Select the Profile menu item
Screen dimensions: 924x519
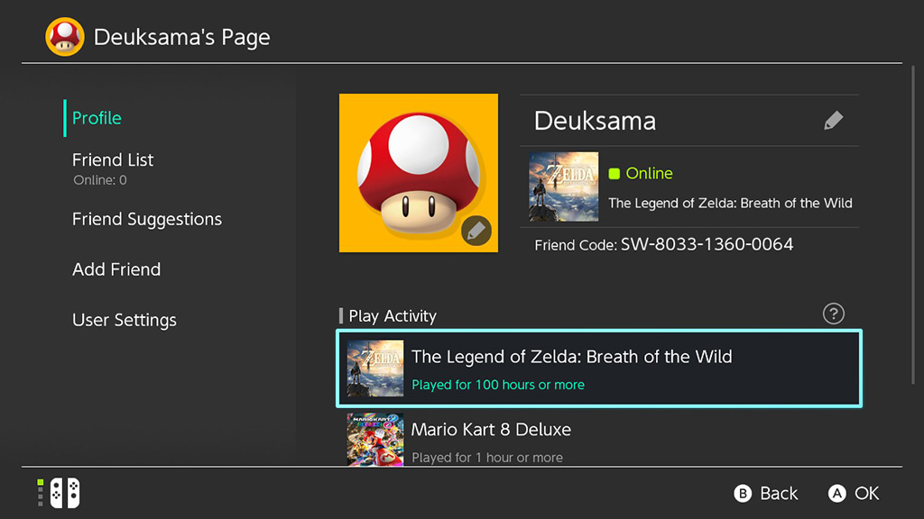[x=97, y=118]
